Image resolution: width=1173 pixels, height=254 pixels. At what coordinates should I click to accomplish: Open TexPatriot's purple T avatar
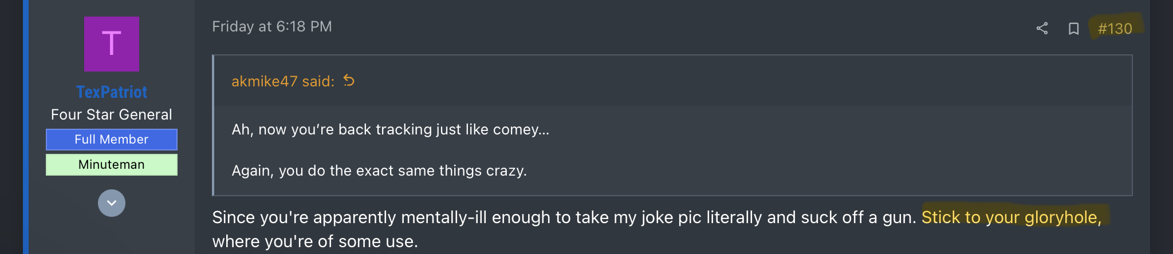pyautogui.click(x=112, y=44)
